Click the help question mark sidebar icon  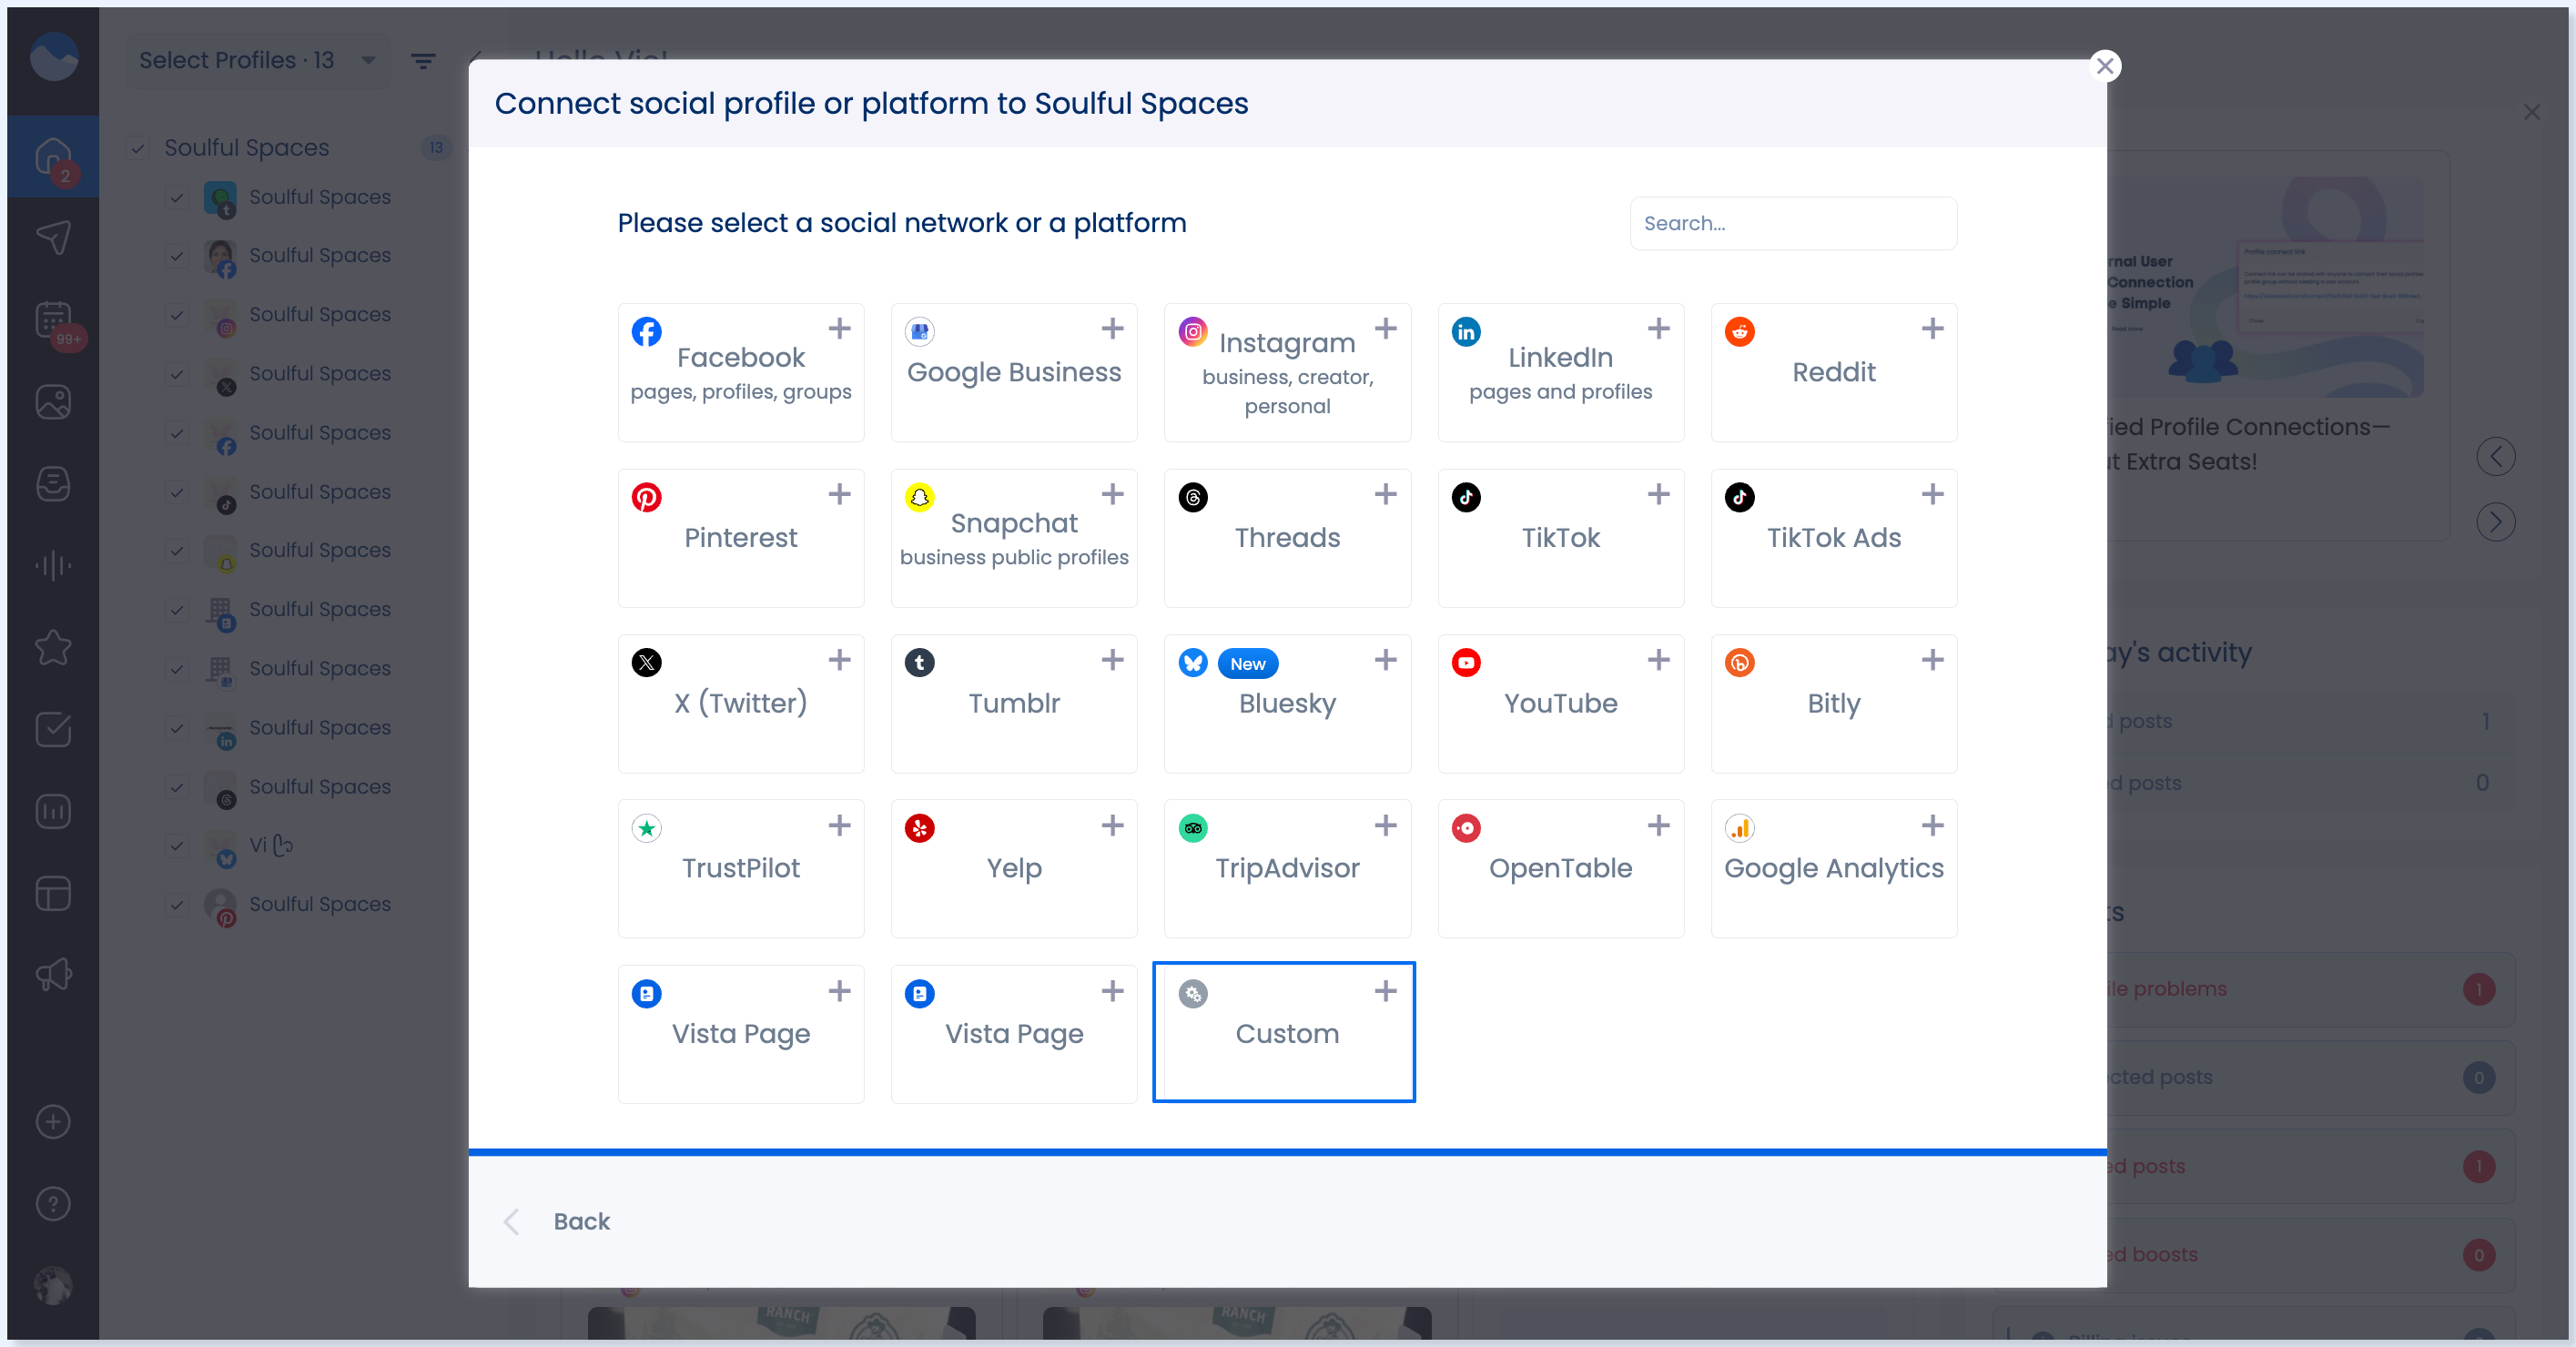pyautogui.click(x=53, y=1203)
